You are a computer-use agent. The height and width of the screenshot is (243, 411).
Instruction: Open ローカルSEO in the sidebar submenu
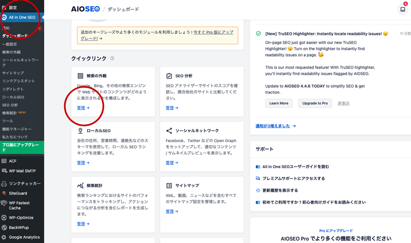point(13,97)
